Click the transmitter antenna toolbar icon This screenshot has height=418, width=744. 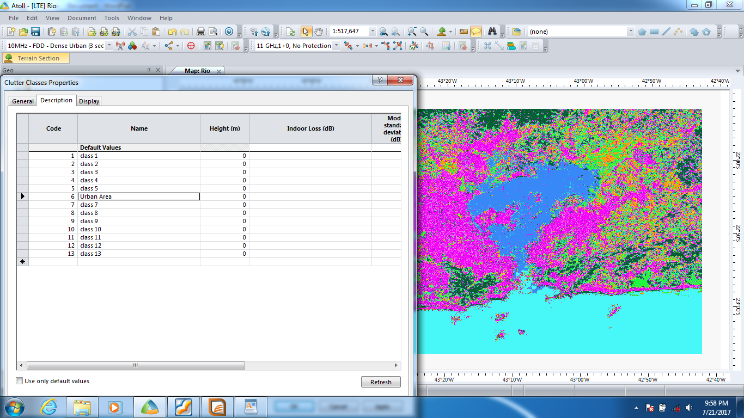point(120,46)
